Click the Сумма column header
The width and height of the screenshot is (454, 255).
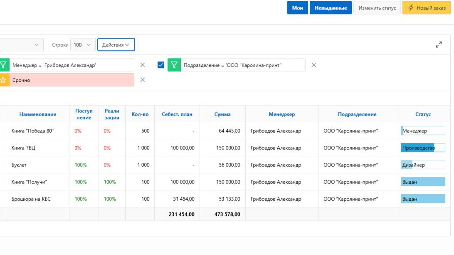[x=222, y=114]
